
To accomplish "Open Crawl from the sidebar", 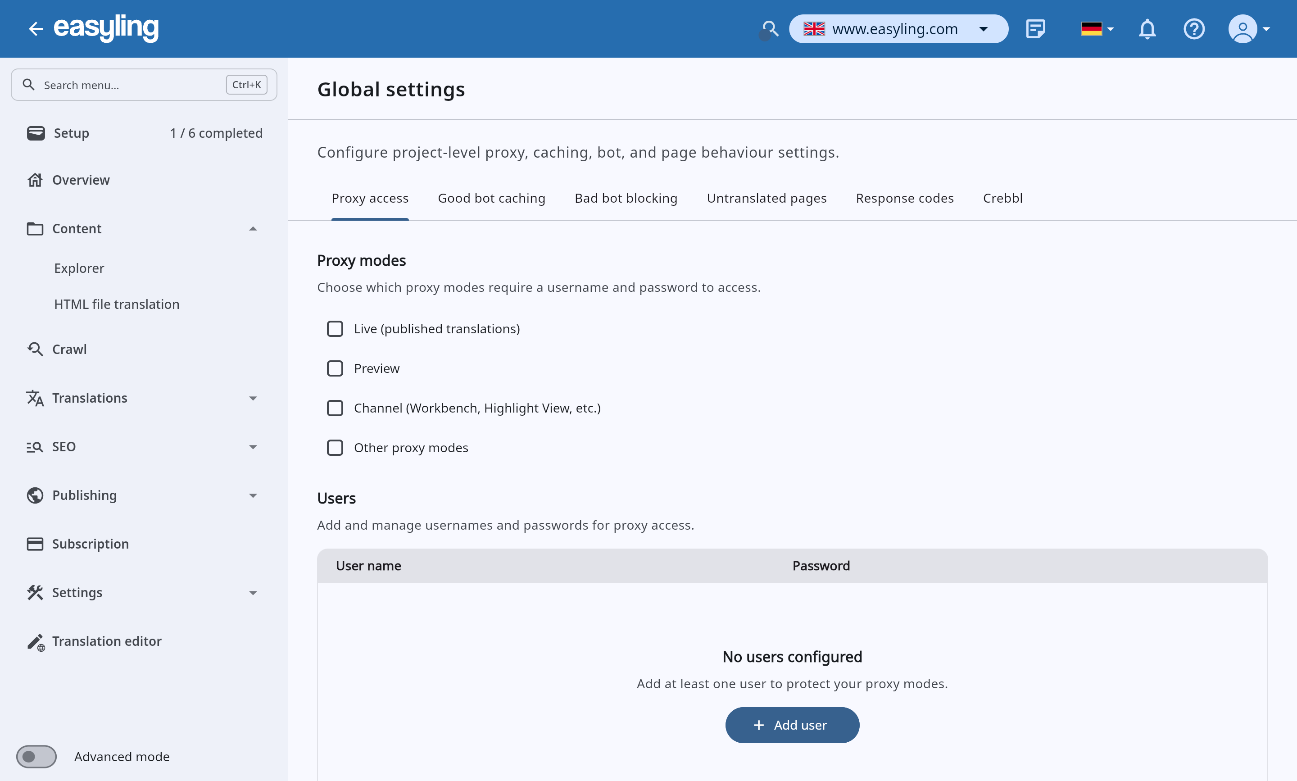I will (x=69, y=349).
